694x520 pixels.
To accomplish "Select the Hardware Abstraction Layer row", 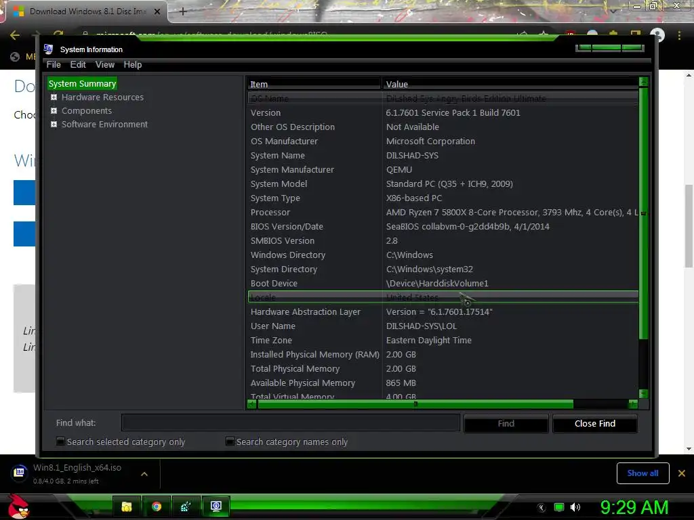I will click(x=443, y=311).
